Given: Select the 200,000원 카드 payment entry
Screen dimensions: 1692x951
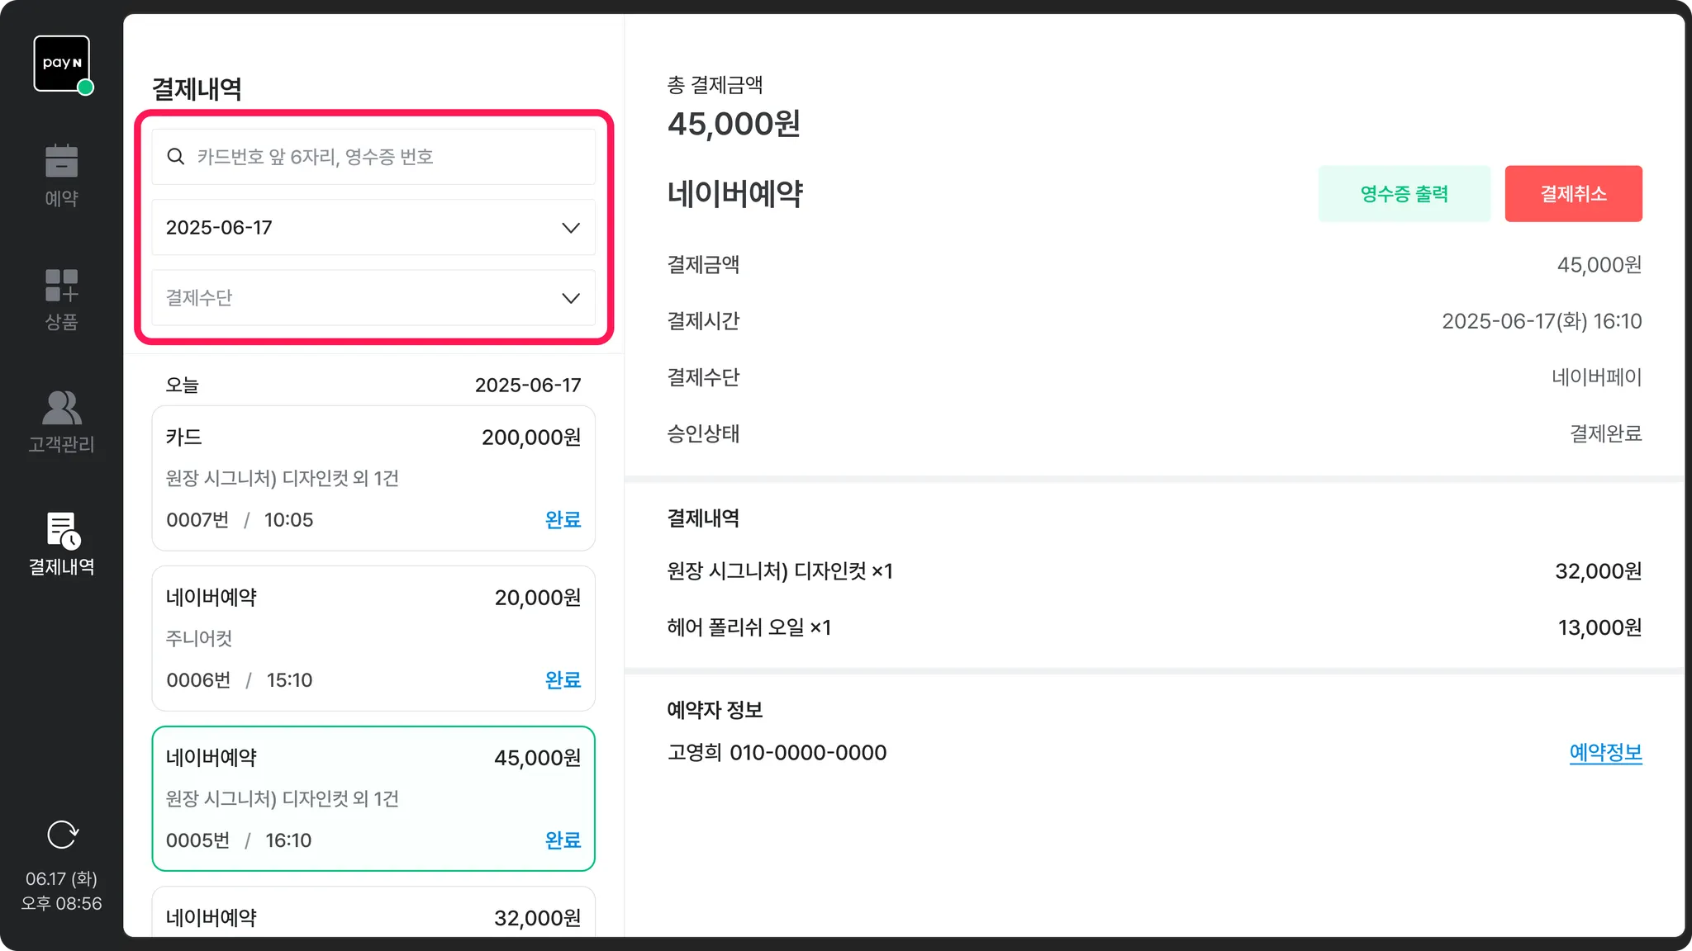Looking at the screenshot, I should pos(373,478).
